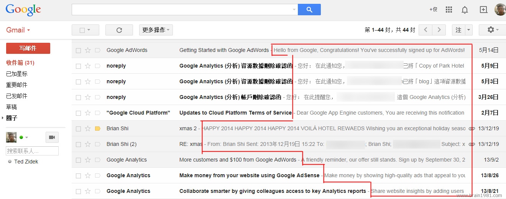Expand the Gmail product switcher dropdown

click(28, 30)
